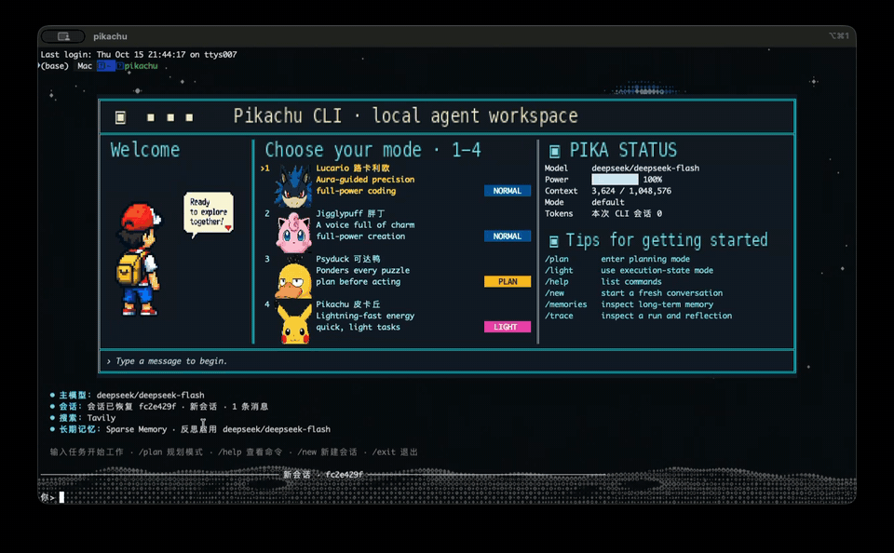Click the /plan command tip
Viewport: 894px width, 553px height.
[557, 259]
